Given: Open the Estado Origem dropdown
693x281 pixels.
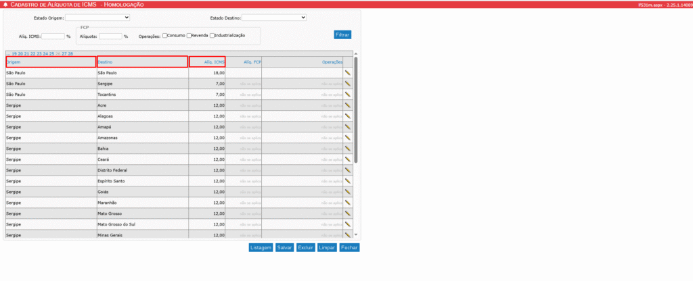Looking at the screenshot, I should [99, 18].
